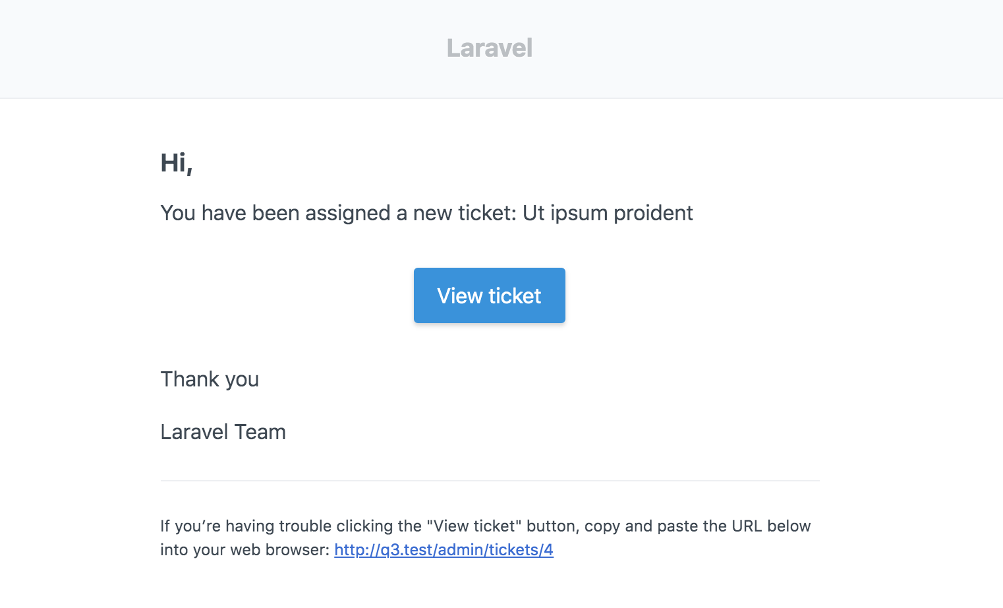Image resolution: width=1003 pixels, height=608 pixels.
Task: Click the blank area right of View ticket
Action: 692,295
